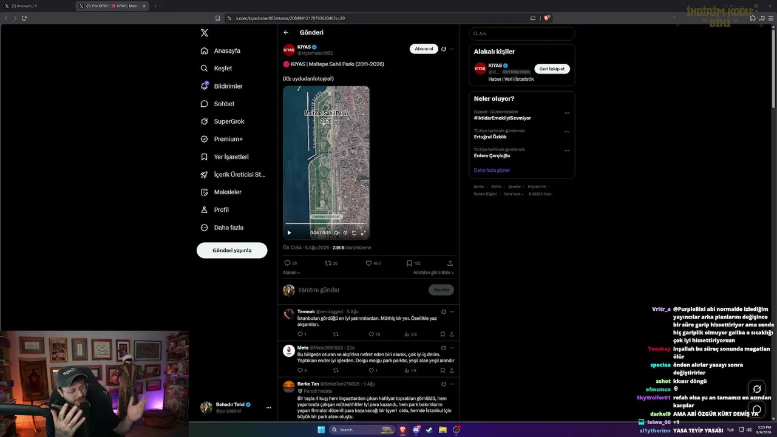Open Sohbet messages
The height and width of the screenshot is (437, 777).
click(x=217, y=104)
